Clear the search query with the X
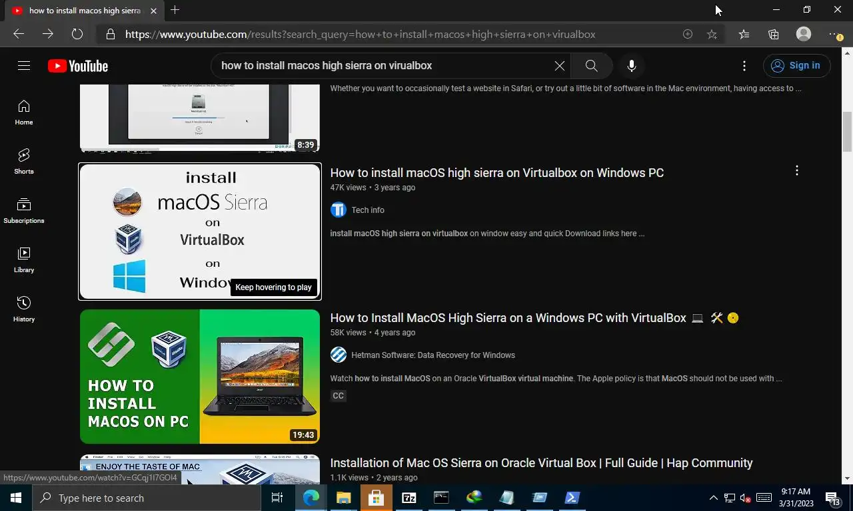The width and height of the screenshot is (853, 511). [x=560, y=66]
